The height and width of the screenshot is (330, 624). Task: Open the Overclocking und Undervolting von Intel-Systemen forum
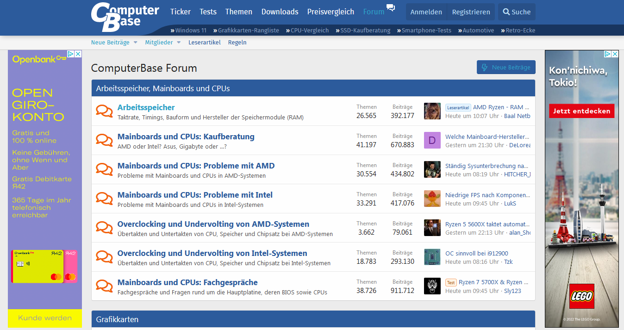(212, 253)
